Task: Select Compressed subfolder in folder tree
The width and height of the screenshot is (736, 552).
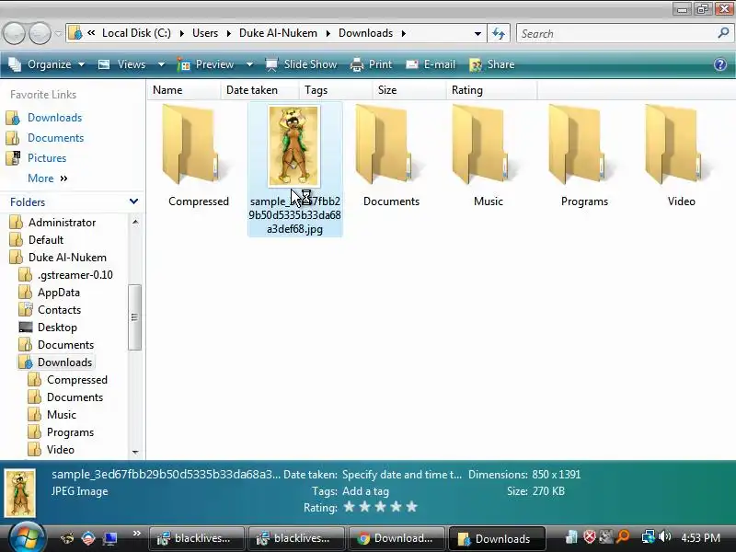Action: pyautogui.click(x=77, y=380)
